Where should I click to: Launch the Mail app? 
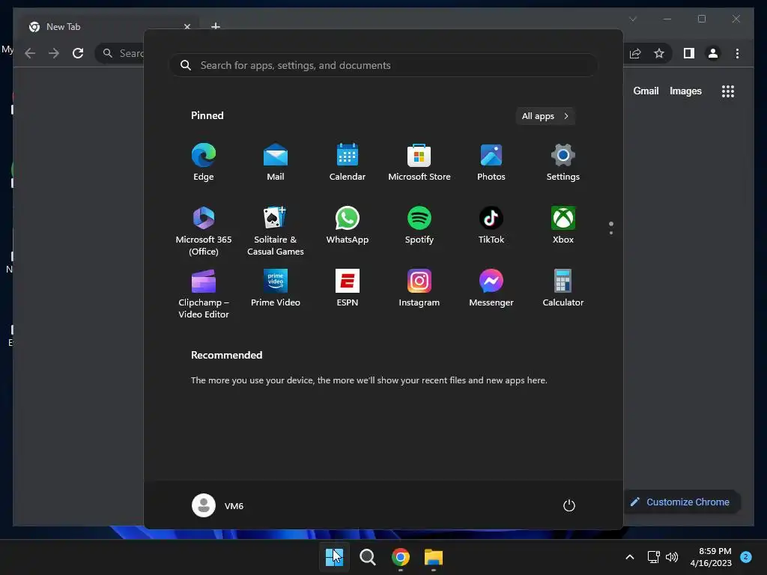point(276,162)
